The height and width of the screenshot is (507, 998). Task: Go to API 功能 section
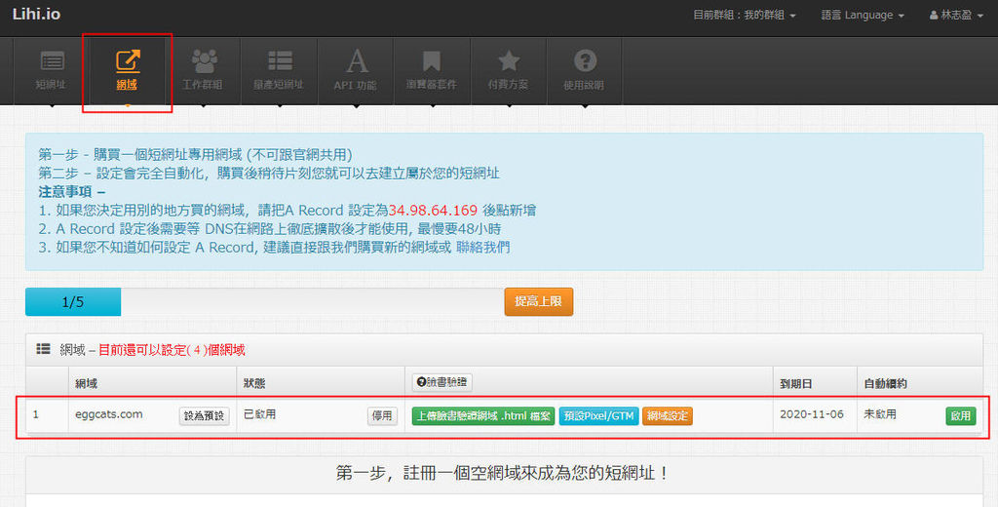click(355, 70)
